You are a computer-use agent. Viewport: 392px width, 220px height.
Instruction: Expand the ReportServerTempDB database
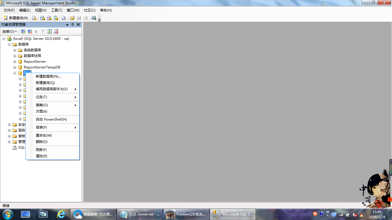coord(15,67)
